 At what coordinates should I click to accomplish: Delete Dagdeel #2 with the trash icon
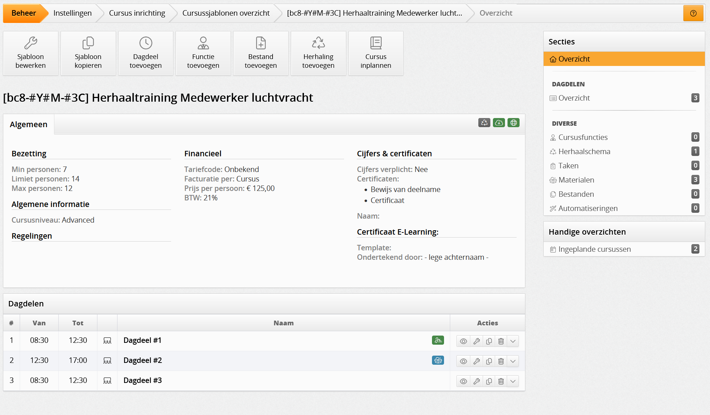click(x=501, y=361)
